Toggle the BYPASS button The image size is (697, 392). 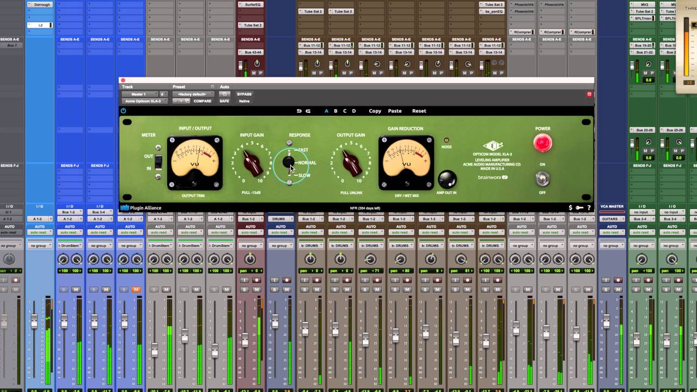click(x=244, y=94)
